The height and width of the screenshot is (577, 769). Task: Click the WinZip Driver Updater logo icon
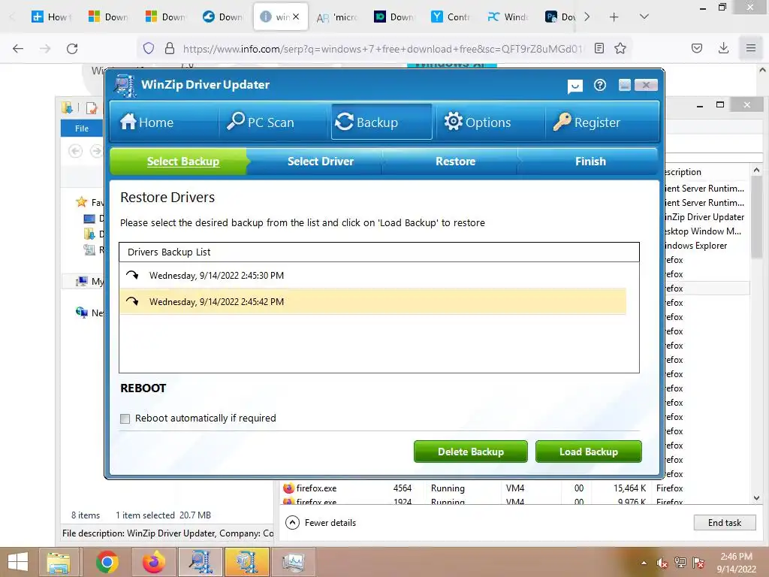(125, 86)
